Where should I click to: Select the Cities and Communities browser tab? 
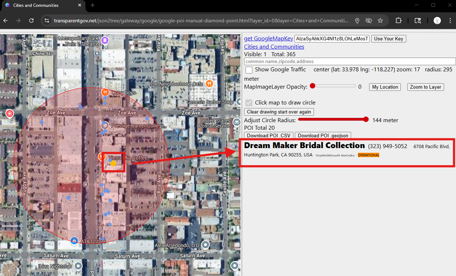pyautogui.click(x=44, y=5)
